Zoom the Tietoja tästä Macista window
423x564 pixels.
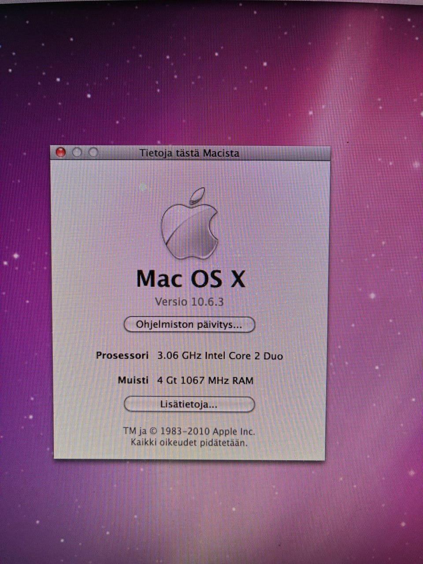93,152
